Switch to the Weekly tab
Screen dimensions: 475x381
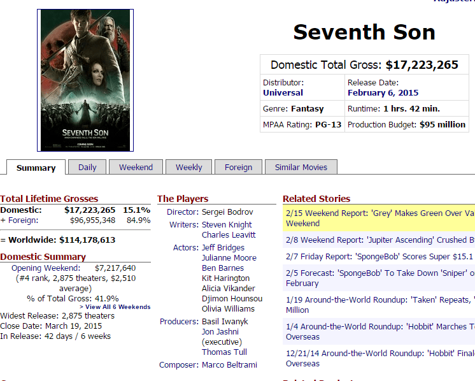click(x=188, y=167)
